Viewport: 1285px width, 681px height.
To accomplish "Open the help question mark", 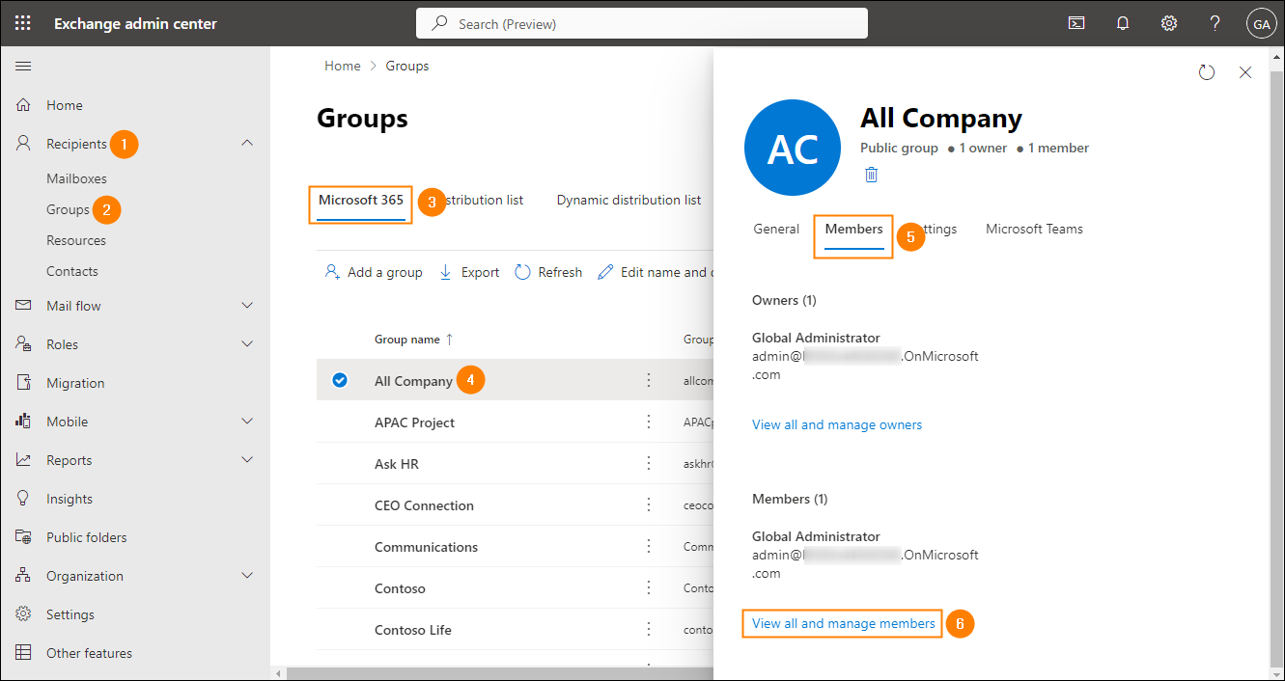I will tap(1215, 23).
